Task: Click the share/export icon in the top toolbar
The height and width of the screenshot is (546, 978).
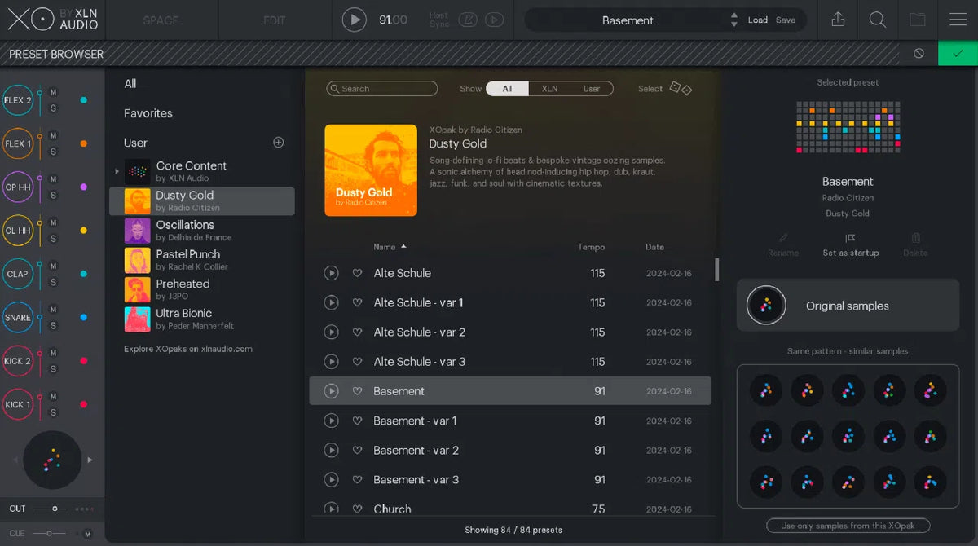Action: pyautogui.click(x=838, y=19)
